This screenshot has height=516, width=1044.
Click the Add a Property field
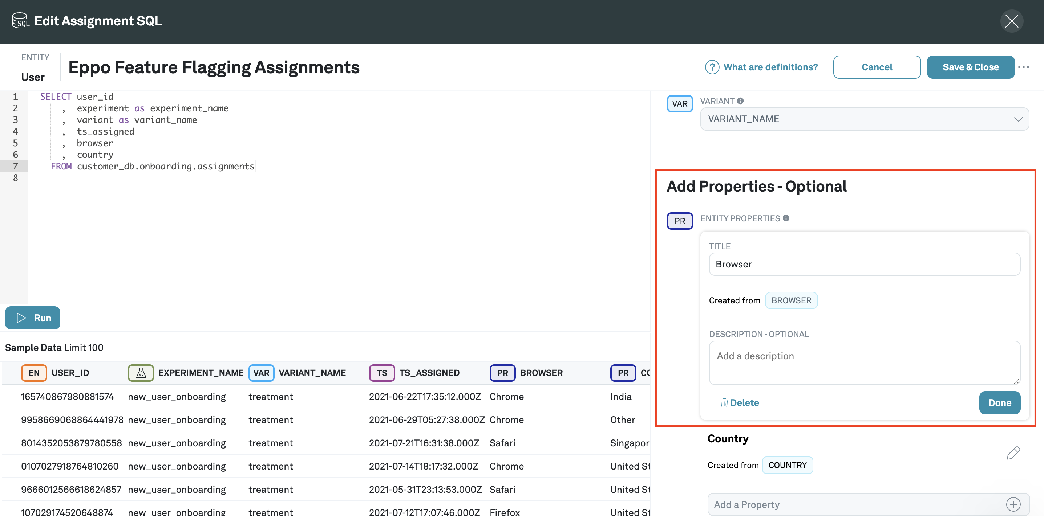868,504
